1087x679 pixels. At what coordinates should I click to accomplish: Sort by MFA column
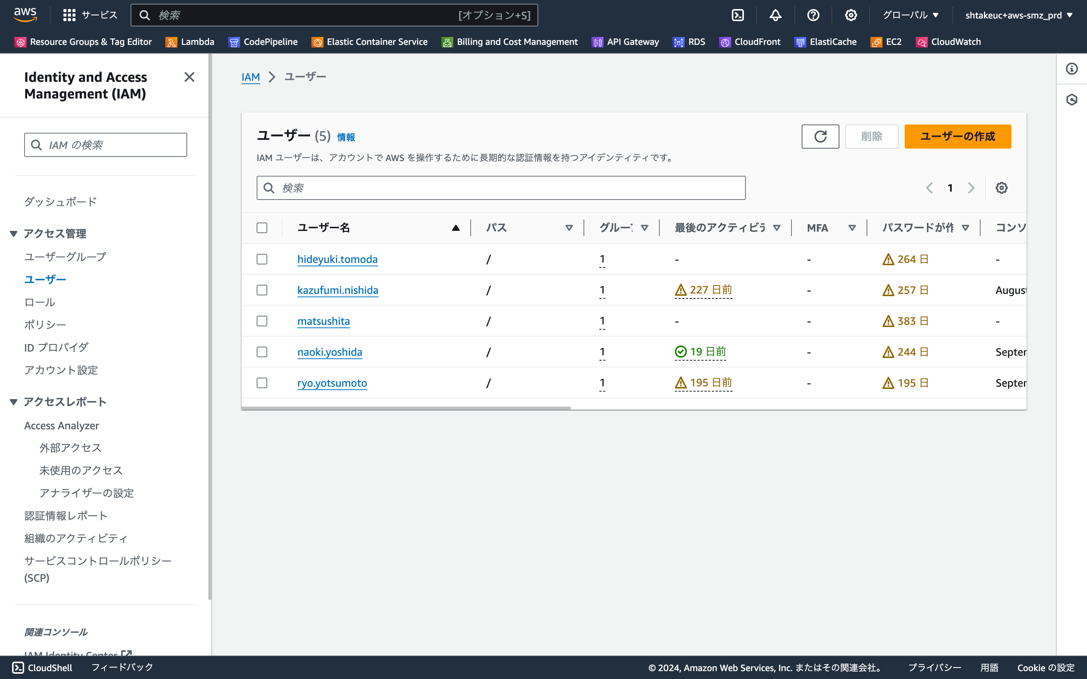851,228
